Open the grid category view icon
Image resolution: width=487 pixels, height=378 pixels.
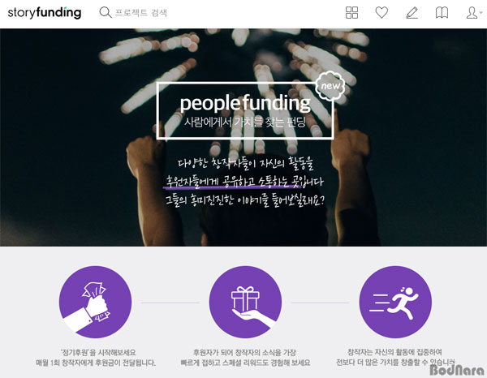(x=351, y=13)
